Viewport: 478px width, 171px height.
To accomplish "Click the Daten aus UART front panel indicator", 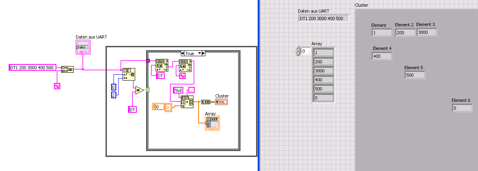I will (x=324, y=18).
